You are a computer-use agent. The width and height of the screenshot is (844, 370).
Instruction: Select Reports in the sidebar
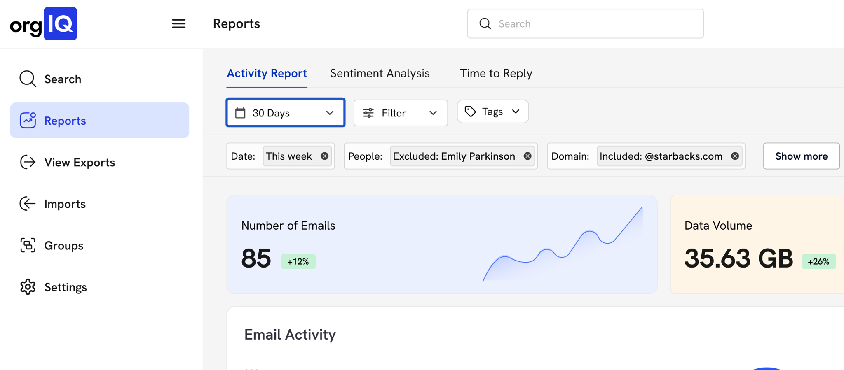click(100, 120)
